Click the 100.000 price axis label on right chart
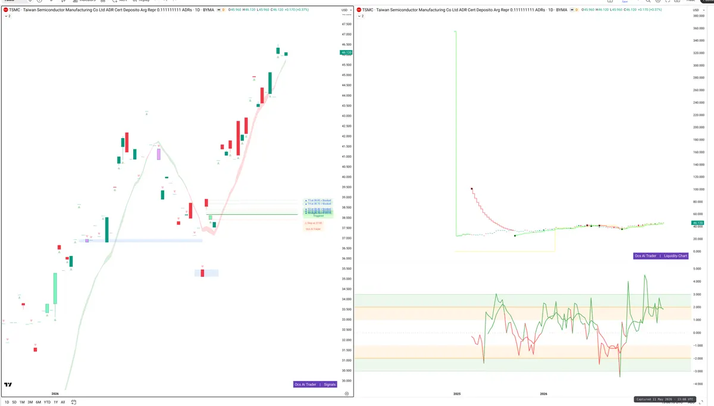This screenshot has height=406, width=714. click(699, 189)
